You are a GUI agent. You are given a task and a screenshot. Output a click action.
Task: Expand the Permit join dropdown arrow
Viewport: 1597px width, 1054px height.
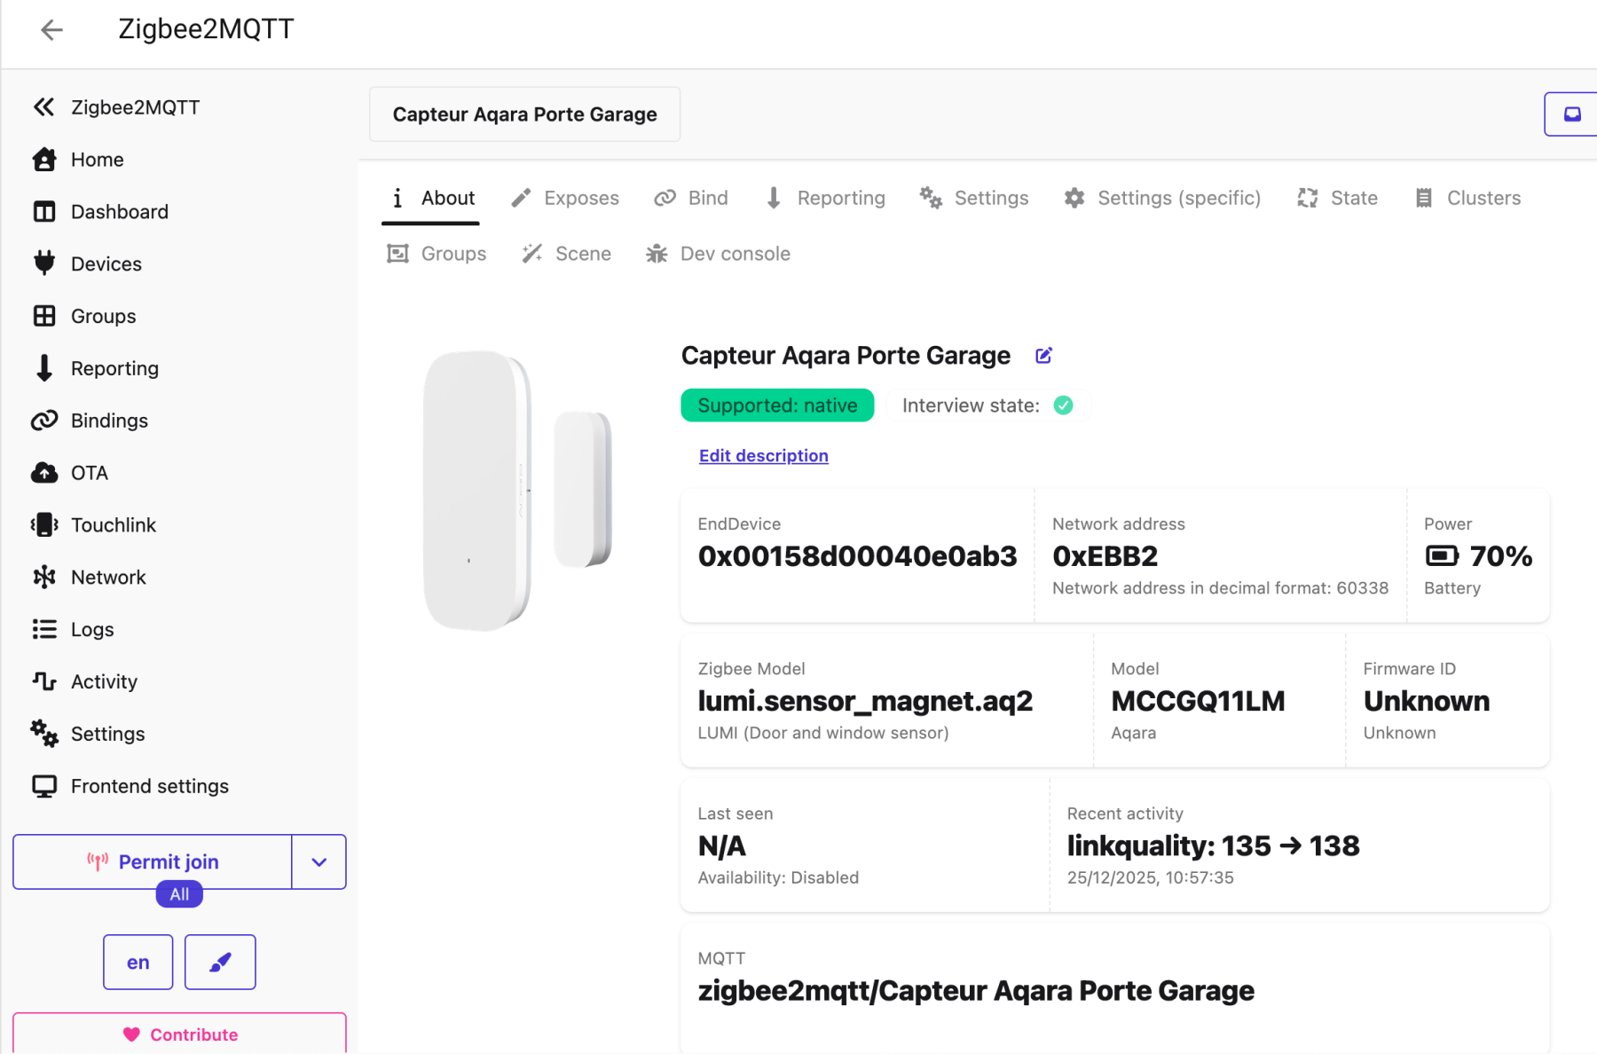pos(319,861)
